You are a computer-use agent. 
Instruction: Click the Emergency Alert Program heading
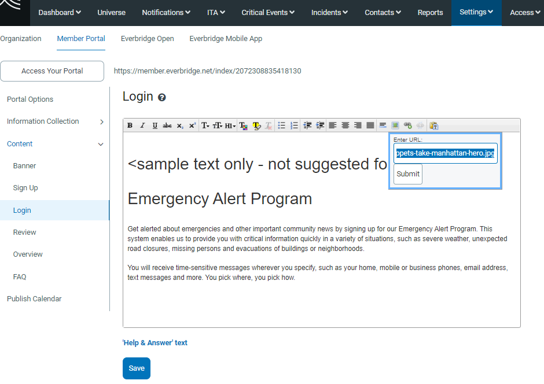[x=219, y=199]
